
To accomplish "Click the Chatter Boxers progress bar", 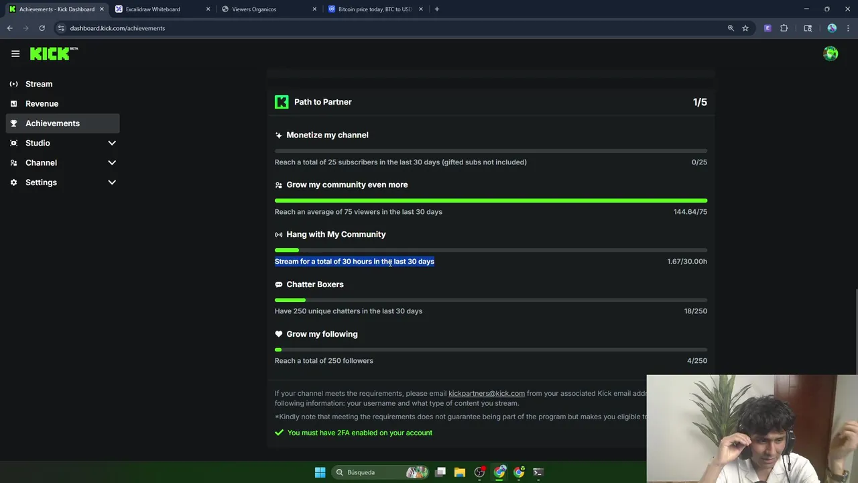I will pos(491,300).
